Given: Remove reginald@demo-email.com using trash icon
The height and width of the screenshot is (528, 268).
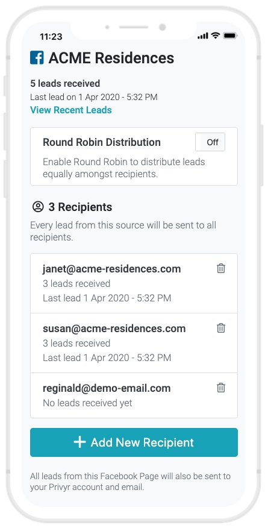Looking at the screenshot, I should [221, 388].
